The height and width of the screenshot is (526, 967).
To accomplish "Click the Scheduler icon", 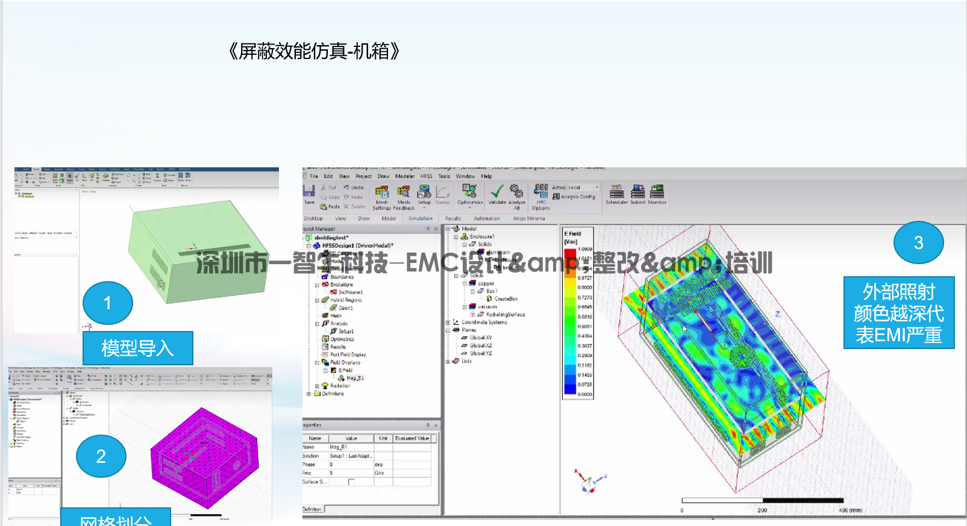I will [616, 193].
